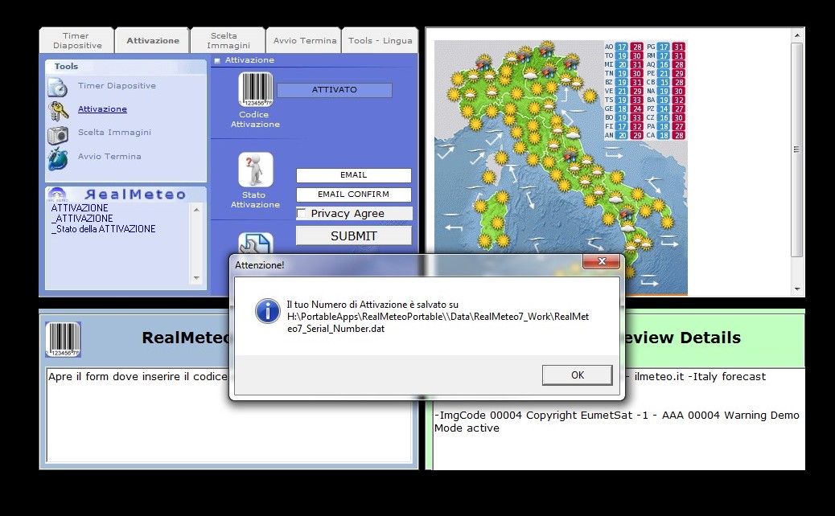
Task: Click the weather map panel scrollbar thumb
Action: (x=796, y=149)
